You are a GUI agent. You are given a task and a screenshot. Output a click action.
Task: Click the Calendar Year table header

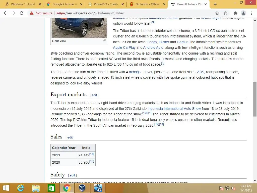(x=64, y=148)
